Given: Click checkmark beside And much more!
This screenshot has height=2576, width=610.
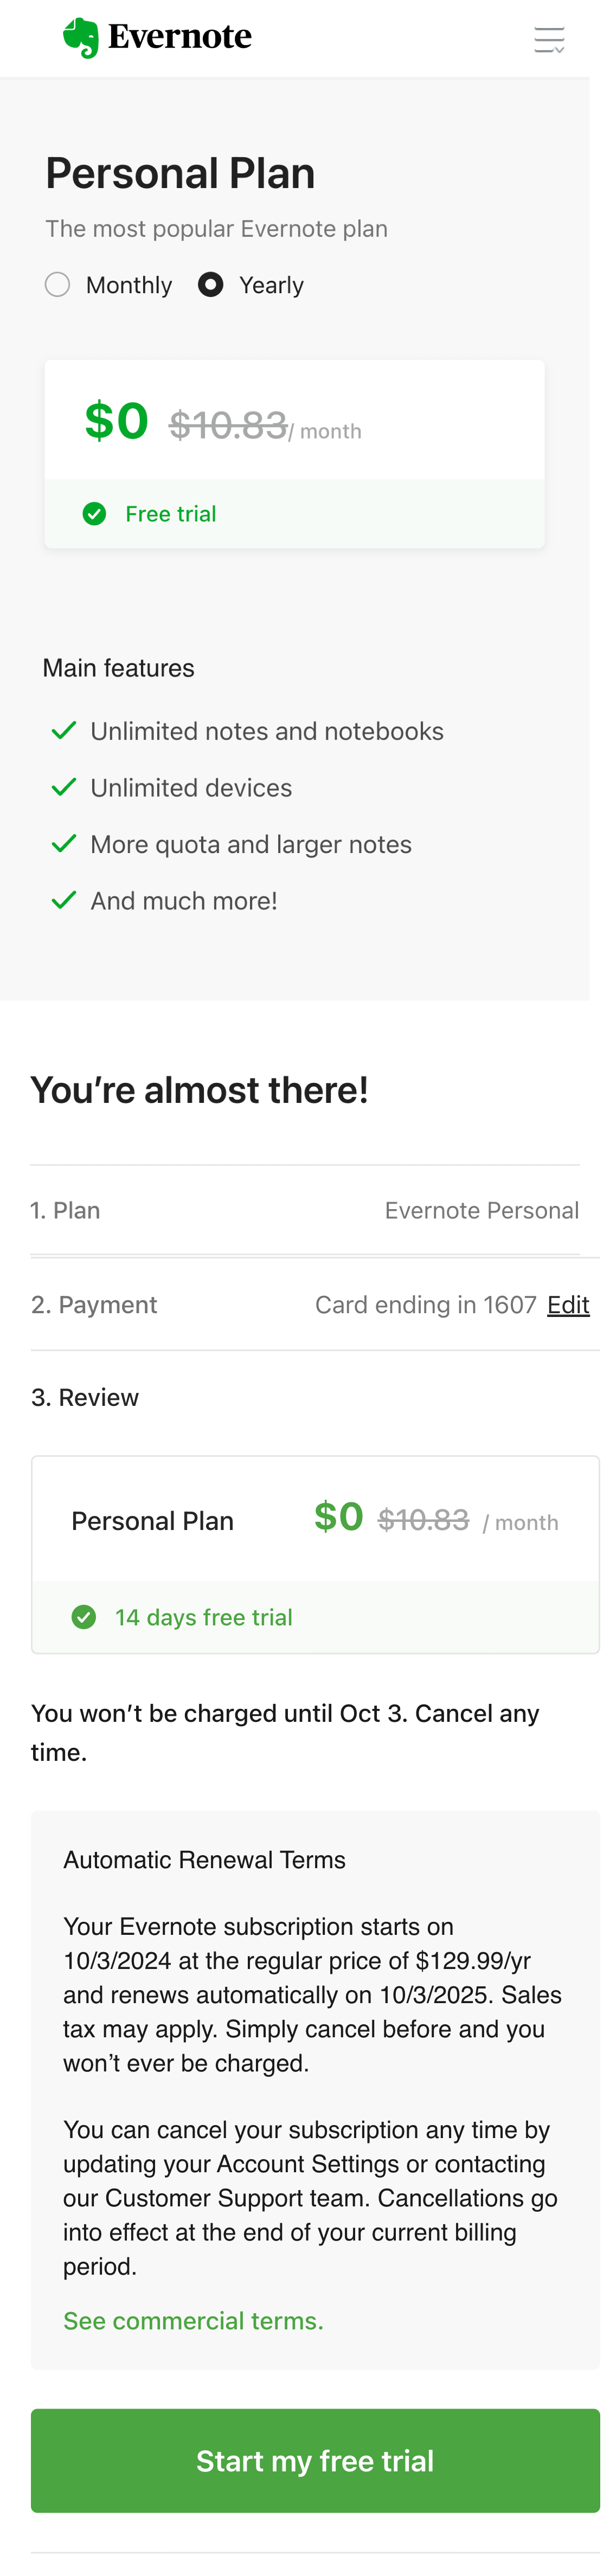Looking at the screenshot, I should pyautogui.click(x=64, y=901).
